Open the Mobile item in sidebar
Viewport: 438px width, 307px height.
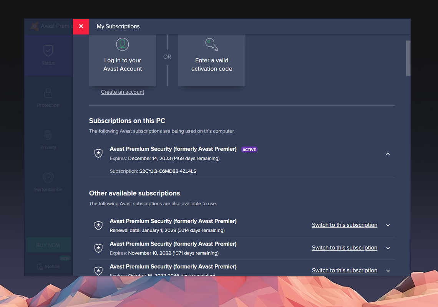(48, 267)
